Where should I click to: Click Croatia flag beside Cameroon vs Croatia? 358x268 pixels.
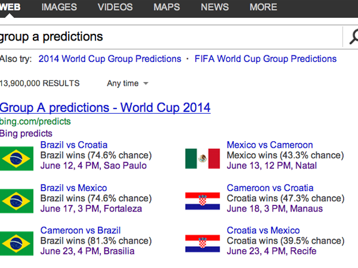tap(203, 201)
